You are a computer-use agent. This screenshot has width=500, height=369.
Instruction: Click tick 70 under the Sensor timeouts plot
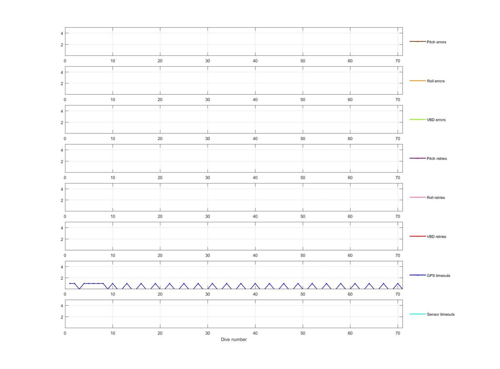pyautogui.click(x=397, y=333)
